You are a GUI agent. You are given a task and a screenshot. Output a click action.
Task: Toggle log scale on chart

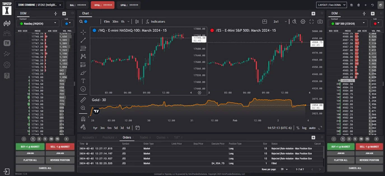click(304, 128)
